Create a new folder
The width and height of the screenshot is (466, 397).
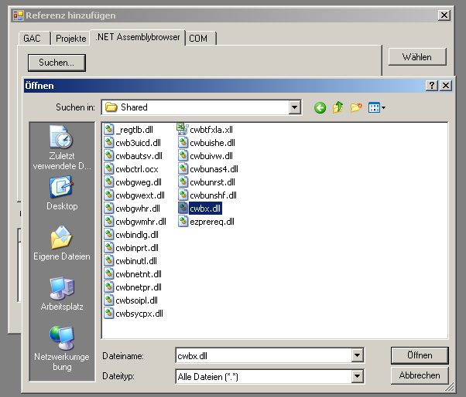(x=356, y=107)
